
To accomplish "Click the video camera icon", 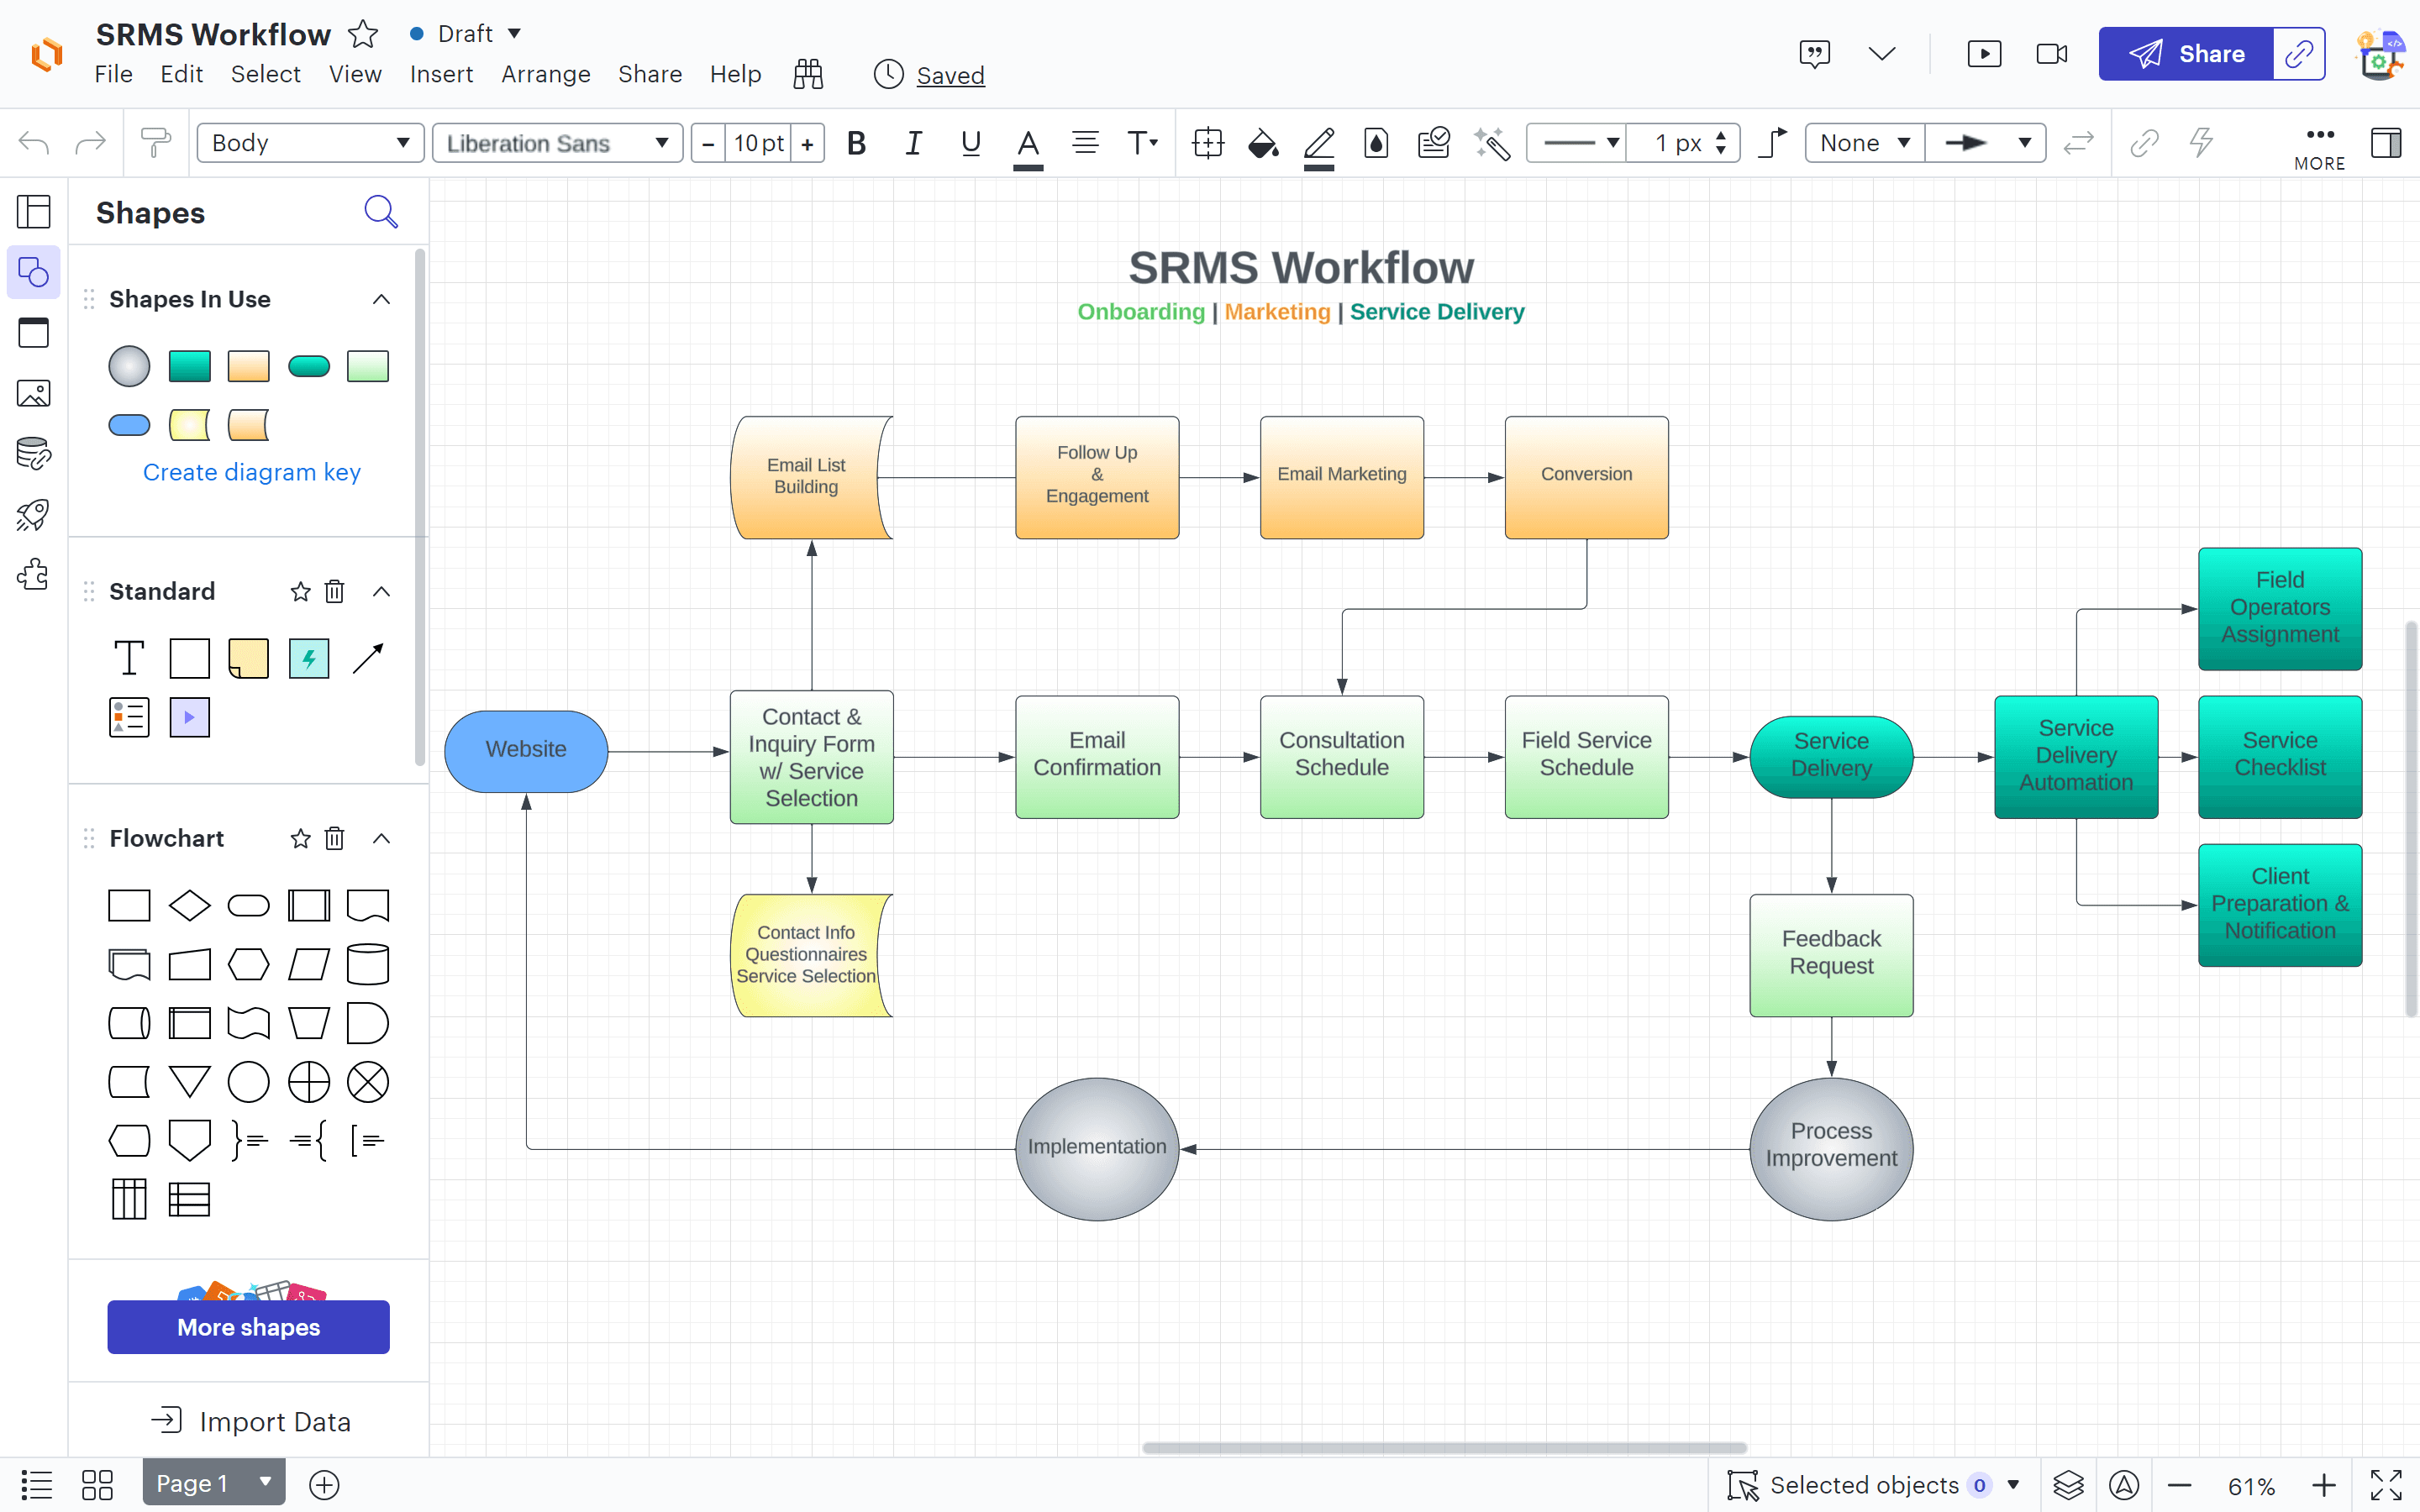I will coord(2052,53).
